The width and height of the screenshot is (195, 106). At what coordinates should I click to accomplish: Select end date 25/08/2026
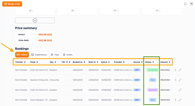pos(106,80)
